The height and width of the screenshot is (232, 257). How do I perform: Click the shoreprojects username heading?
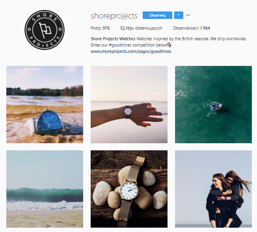(114, 16)
